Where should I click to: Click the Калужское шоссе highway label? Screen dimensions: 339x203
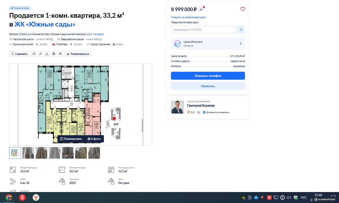point(23,39)
